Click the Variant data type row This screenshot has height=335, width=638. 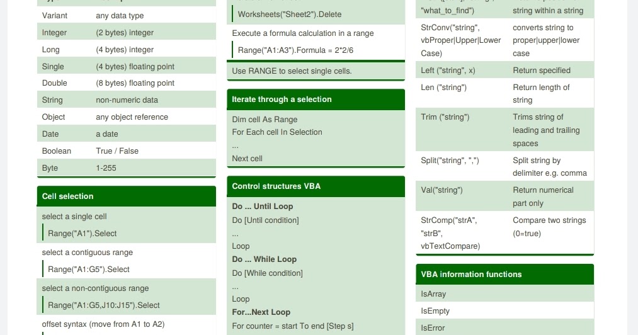(126, 16)
